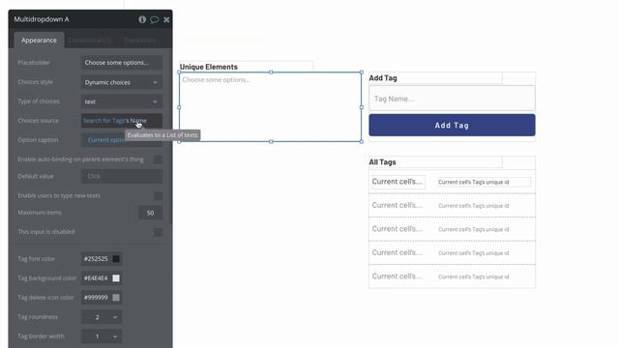The width and height of the screenshot is (619, 348).
Task: Edit the Choices source expression
Action: click(x=122, y=120)
